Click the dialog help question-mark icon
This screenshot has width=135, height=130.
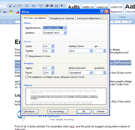click(x=102, y=12)
